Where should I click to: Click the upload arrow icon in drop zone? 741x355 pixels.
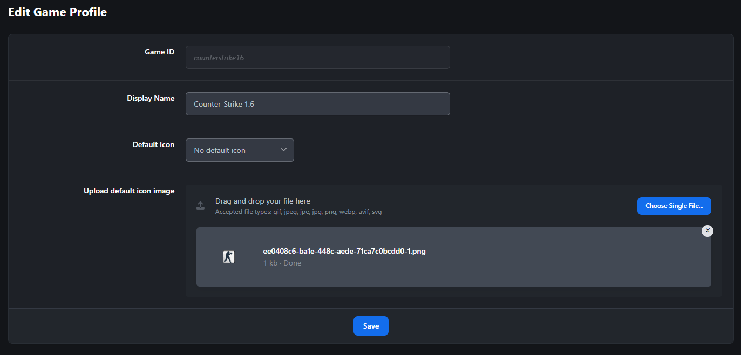tap(200, 206)
